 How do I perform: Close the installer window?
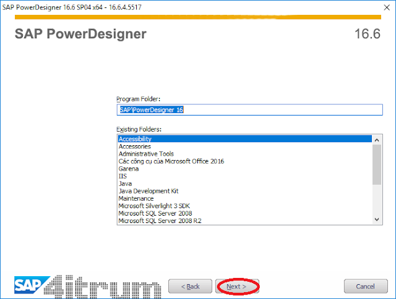point(387,7)
